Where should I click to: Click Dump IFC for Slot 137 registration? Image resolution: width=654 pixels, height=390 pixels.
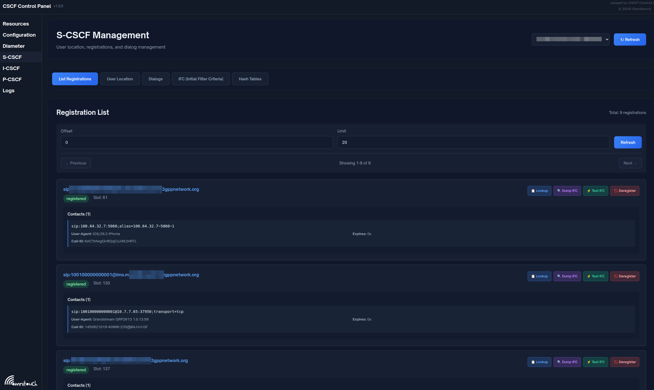point(567,362)
